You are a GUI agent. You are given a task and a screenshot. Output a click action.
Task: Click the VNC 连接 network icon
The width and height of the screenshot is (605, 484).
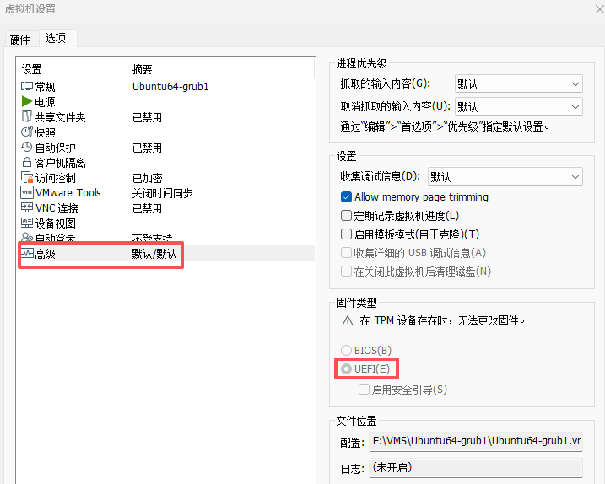tap(27, 207)
